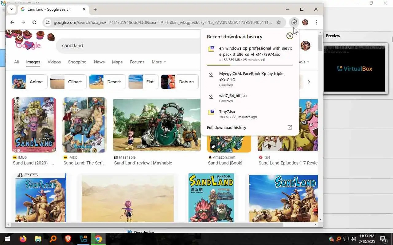Open Sand Land' review | Mashable link
This screenshot has height=245, width=393.
click(143, 163)
